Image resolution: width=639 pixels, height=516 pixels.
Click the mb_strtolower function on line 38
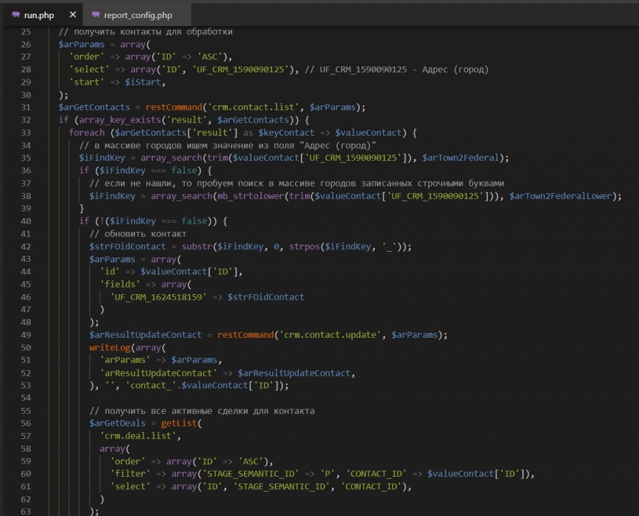point(251,196)
